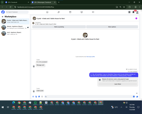The height and width of the screenshot is (114, 142).
Task: Open the emoji picker in message box
Action: tap(134, 97)
